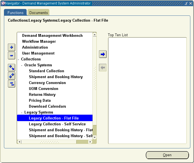
Task: Click the tree scroll down arrow
Action: [x=95, y=137]
